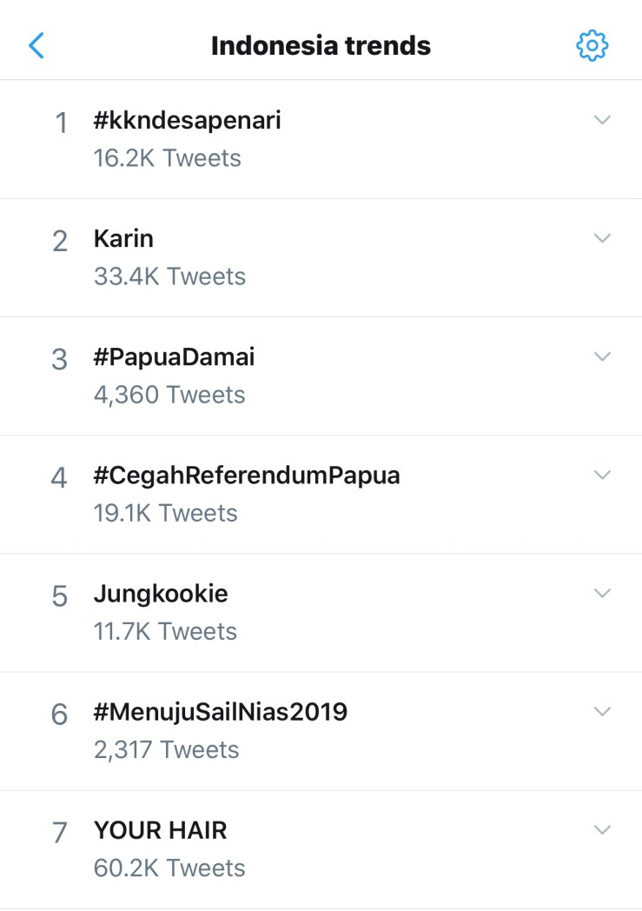This screenshot has height=911, width=642.
Task: Open chevron options for YOUR HAIR
Action: tap(602, 829)
